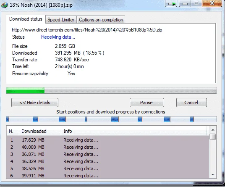Click the 'Transfer rate' label

(x=25, y=60)
